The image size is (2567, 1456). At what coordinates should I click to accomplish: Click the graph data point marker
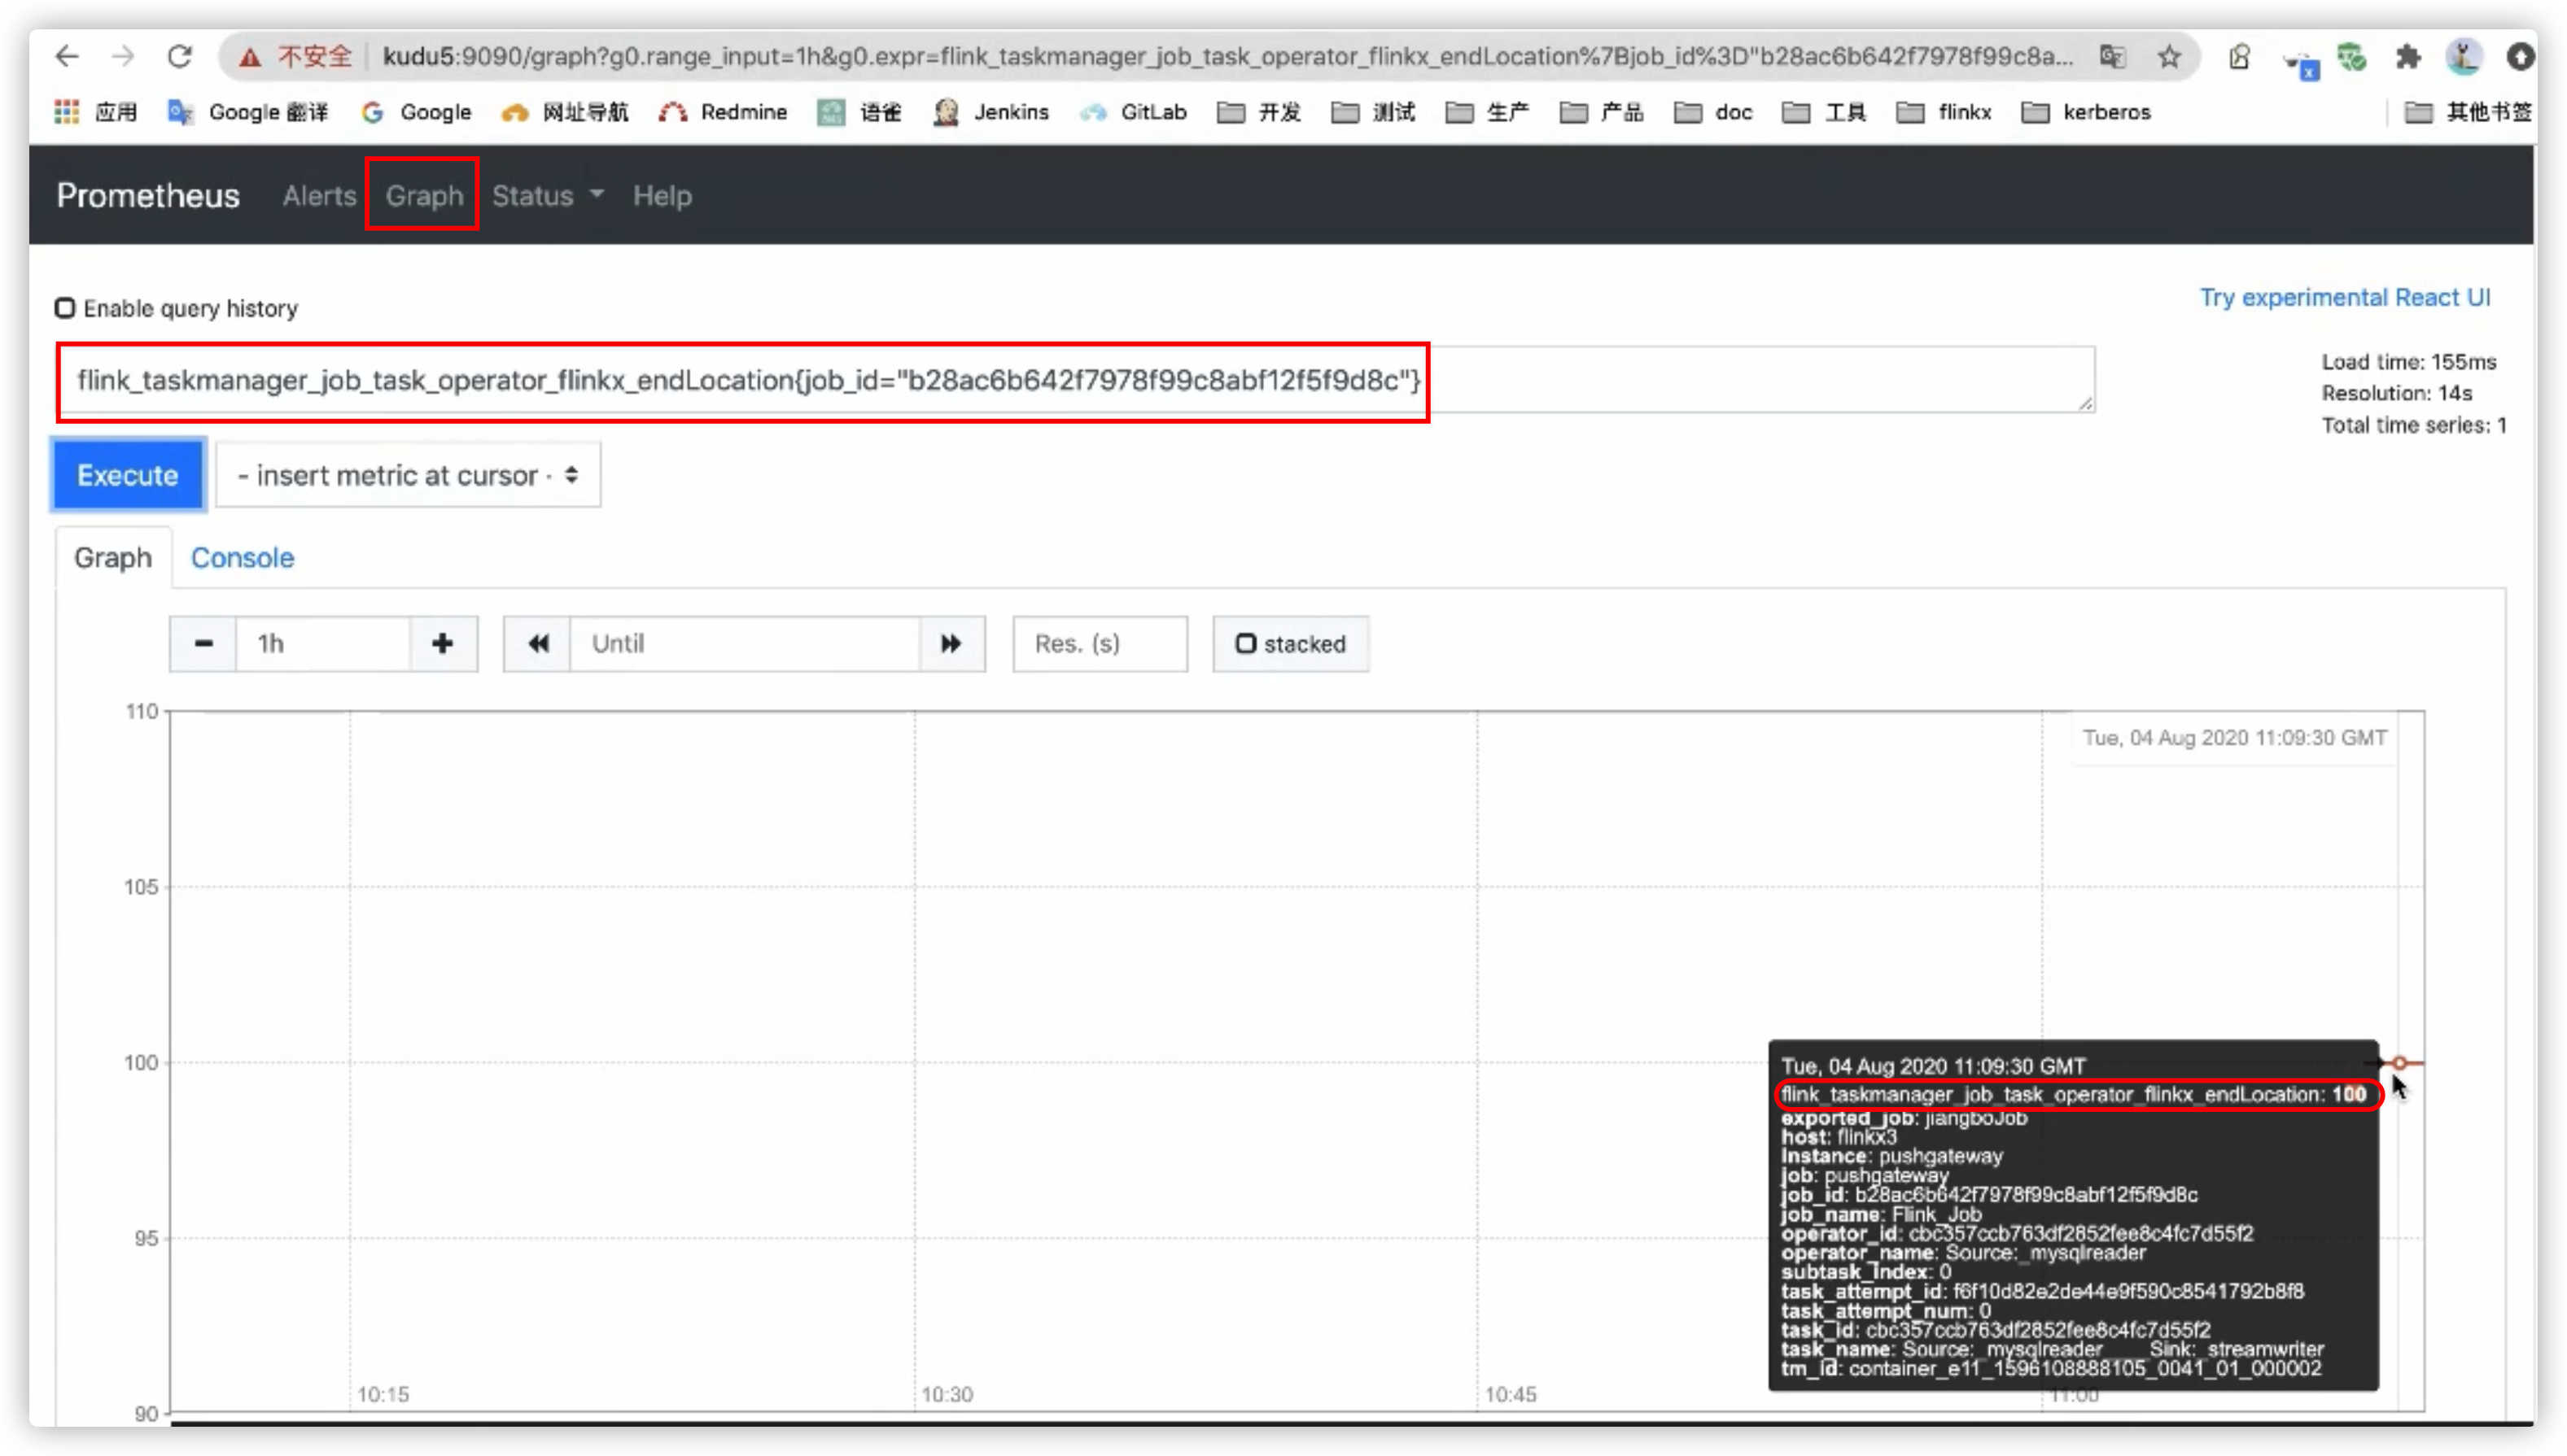pyautogui.click(x=2399, y=1063)
